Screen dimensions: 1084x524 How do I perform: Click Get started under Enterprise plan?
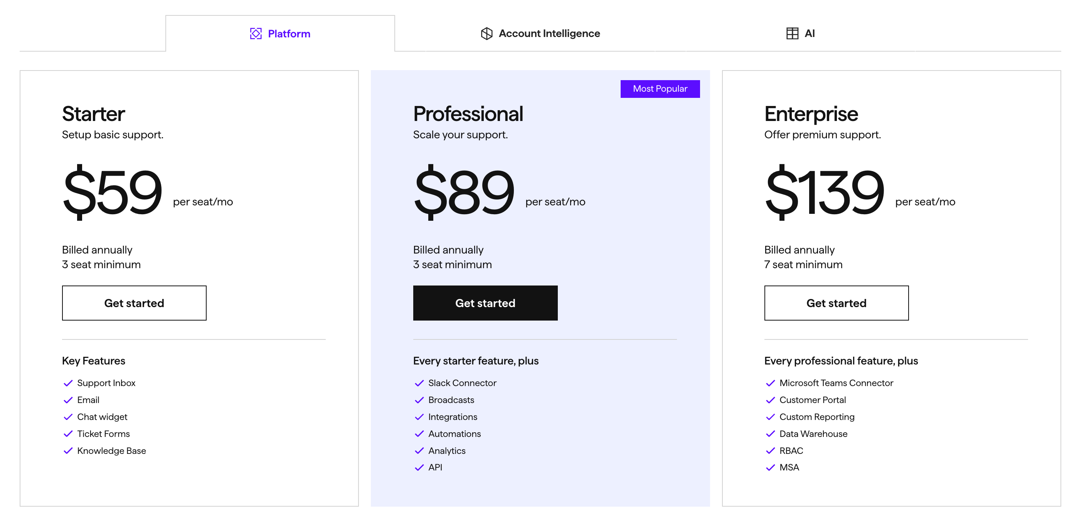[836, 303]
